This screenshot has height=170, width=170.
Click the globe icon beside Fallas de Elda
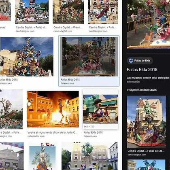131,61
